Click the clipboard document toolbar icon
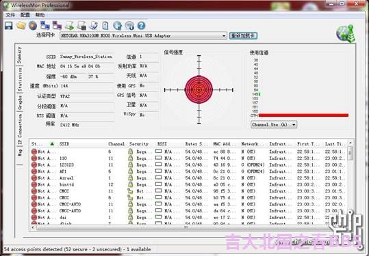 [105, 25]
